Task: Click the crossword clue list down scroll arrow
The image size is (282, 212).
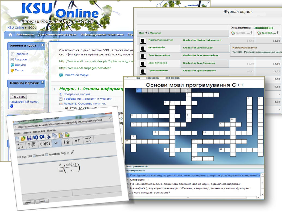Action: click(262, 194)
